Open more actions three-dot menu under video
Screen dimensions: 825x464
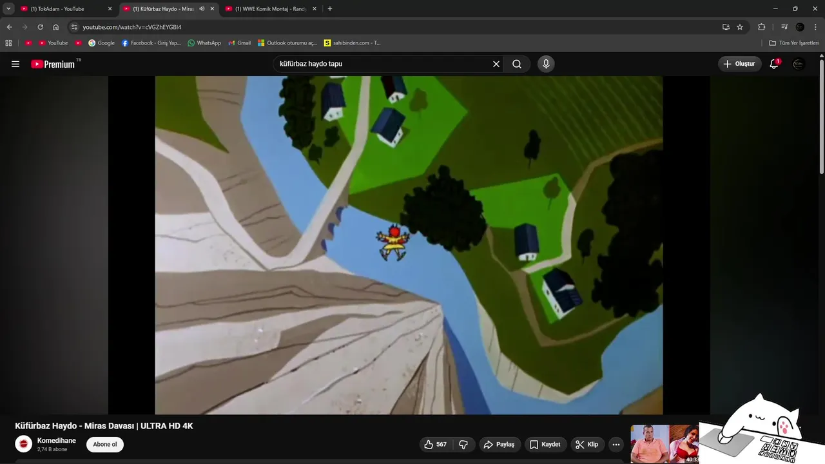pos(616,444)
